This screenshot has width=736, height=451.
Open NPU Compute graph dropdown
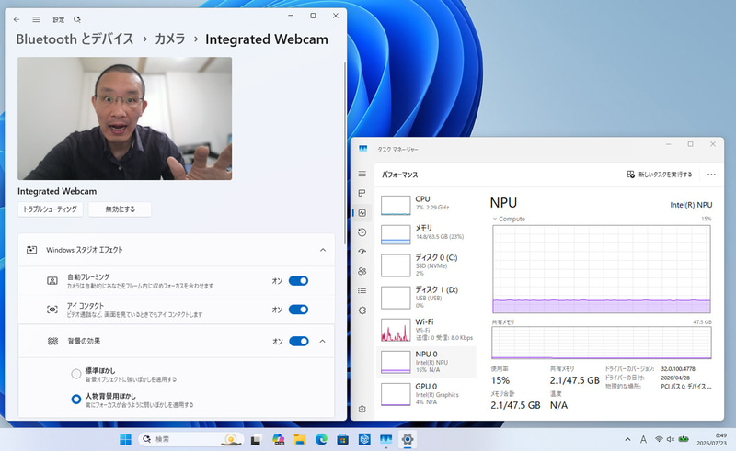click(x=509, y=219)
